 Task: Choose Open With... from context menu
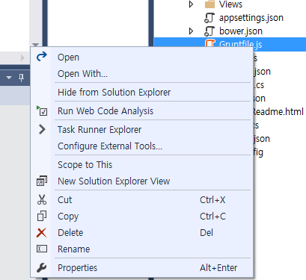82,74
